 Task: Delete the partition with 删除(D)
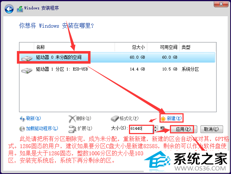pos(84,118)
